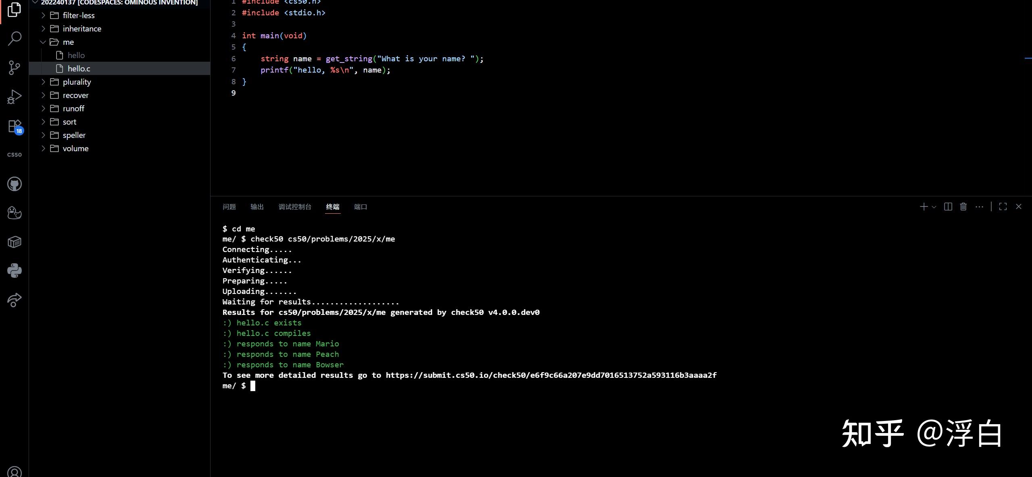Open the submit.cs50.io results link
Viewport: 1032px width, 477px height.
[x=551, y=375]
